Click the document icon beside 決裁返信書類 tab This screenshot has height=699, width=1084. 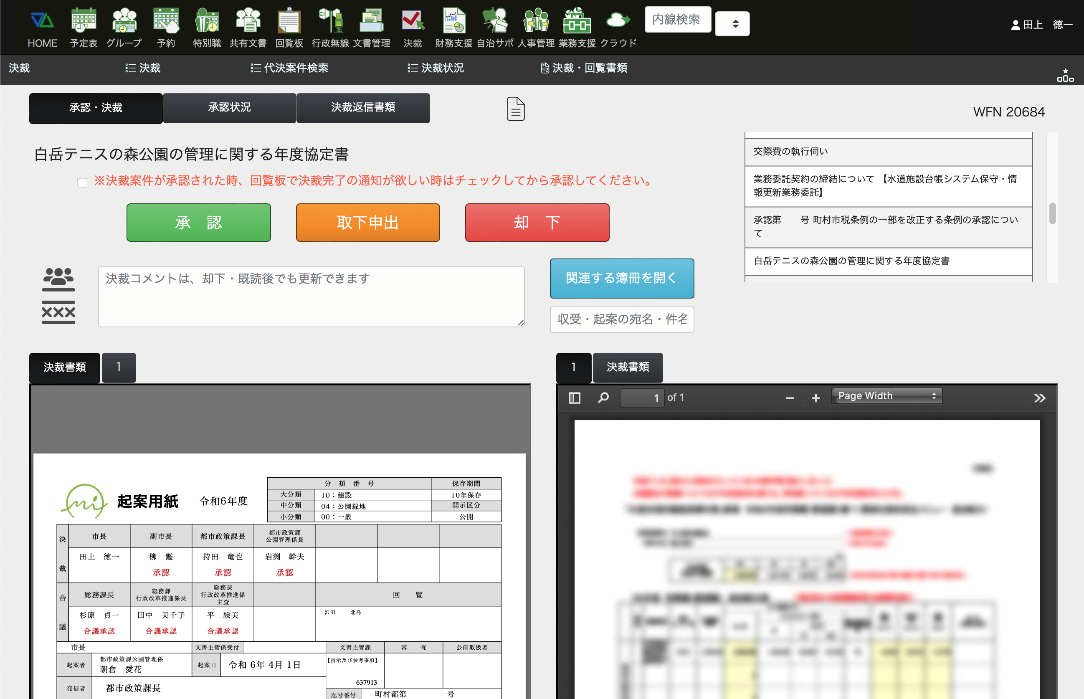click(x=516, y=109)
